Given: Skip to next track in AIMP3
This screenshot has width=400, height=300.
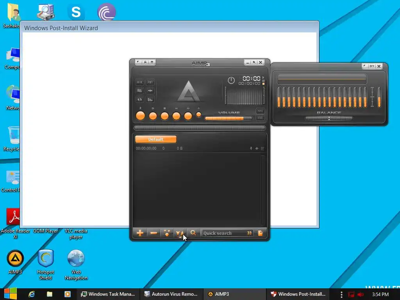Looking at the screenshot, I should pos(188,116).
